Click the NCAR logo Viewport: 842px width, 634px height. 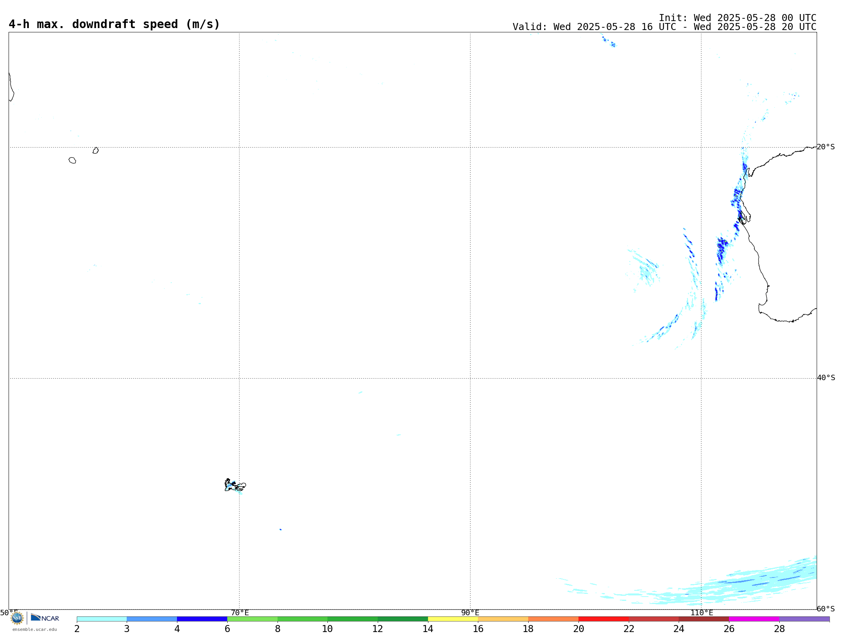45,618
